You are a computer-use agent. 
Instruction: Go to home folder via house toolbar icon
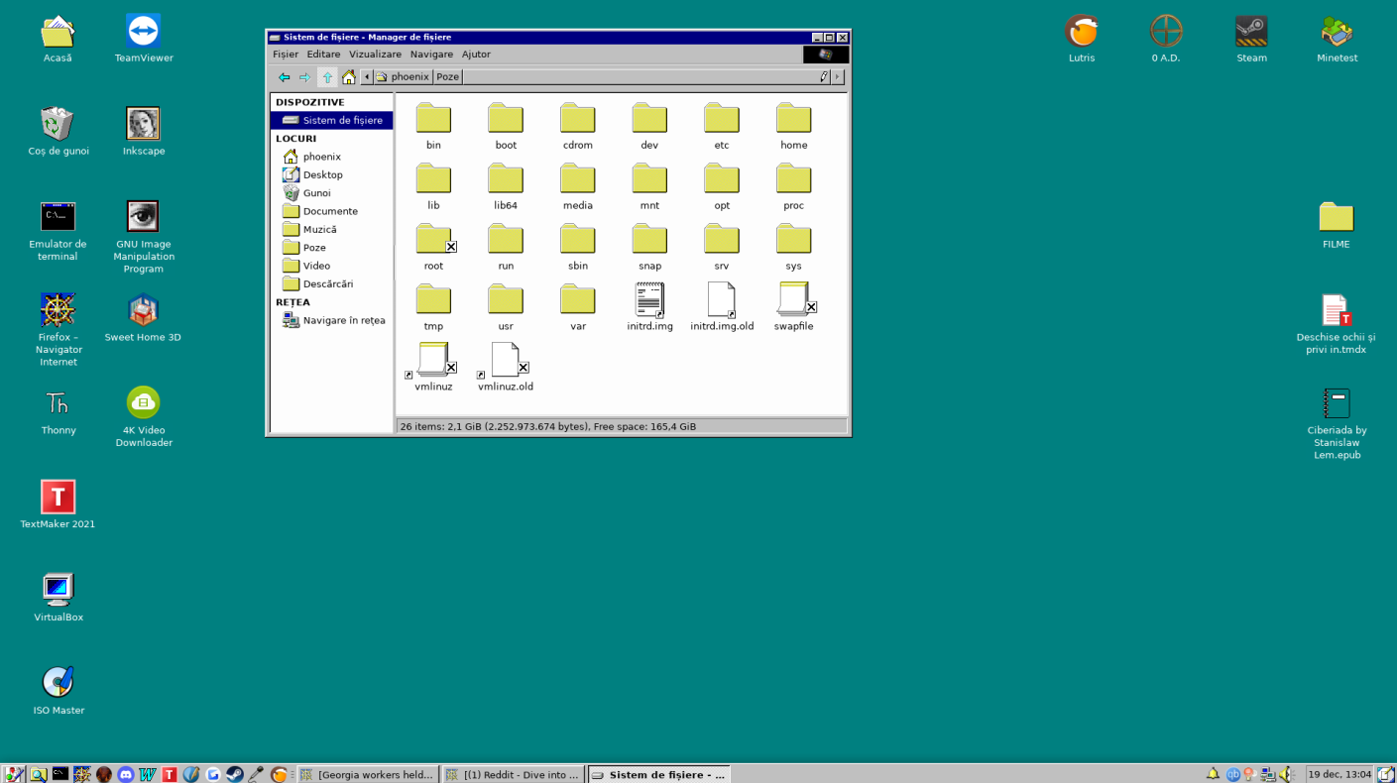349,77
